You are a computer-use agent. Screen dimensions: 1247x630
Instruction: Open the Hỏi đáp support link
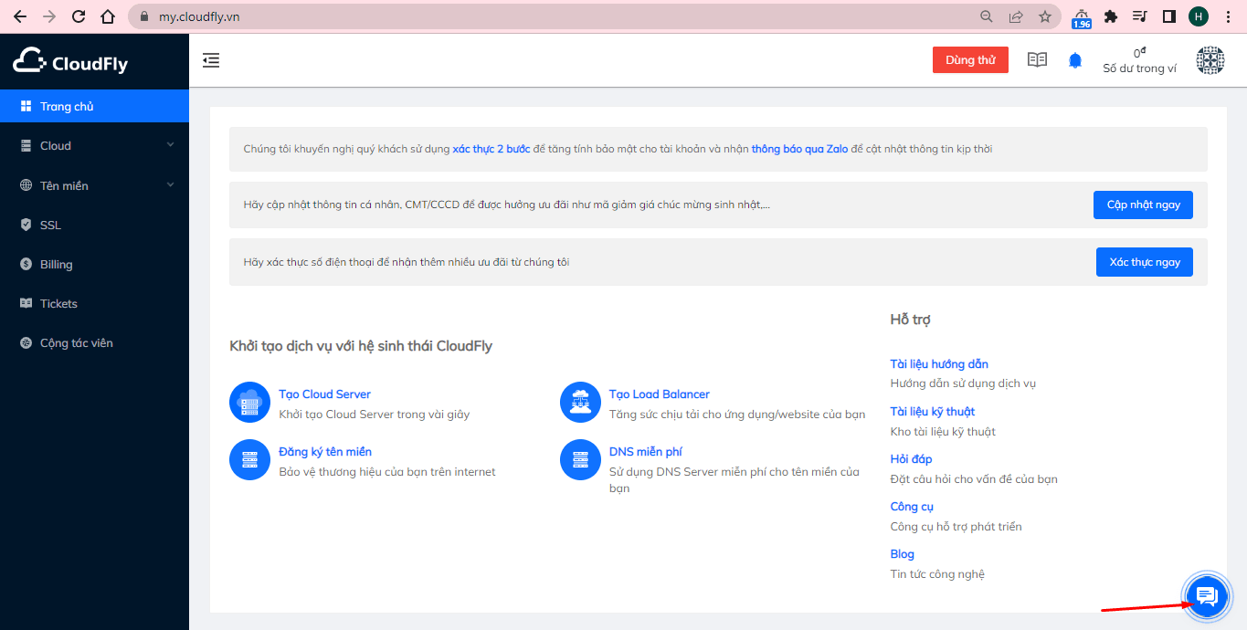[x=912, y=458]
